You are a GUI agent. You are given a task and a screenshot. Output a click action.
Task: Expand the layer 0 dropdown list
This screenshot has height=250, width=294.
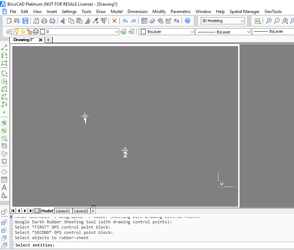pyautogui.click(x=117, y=32)
